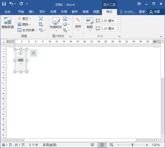165x148 pixels.
Task: Open the Crop (裁剪) tool
Action: 90,24
